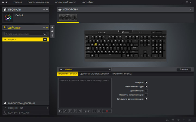The height and width of the screenshot is (122, 196).
Task: Click the X clear icon in macro toolbar
Action: coord(94,111)
